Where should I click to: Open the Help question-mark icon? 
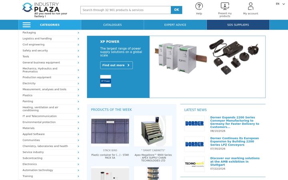199,6
